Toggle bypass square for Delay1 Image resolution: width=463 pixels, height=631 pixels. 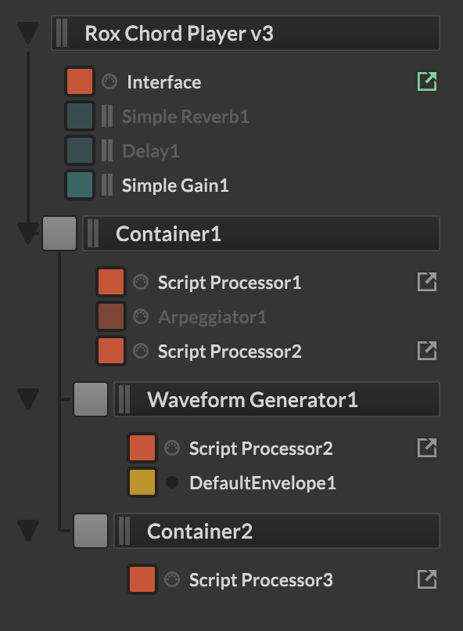[x=80, y=150]
